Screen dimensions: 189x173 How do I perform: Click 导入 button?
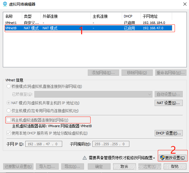tap(47, 166)
